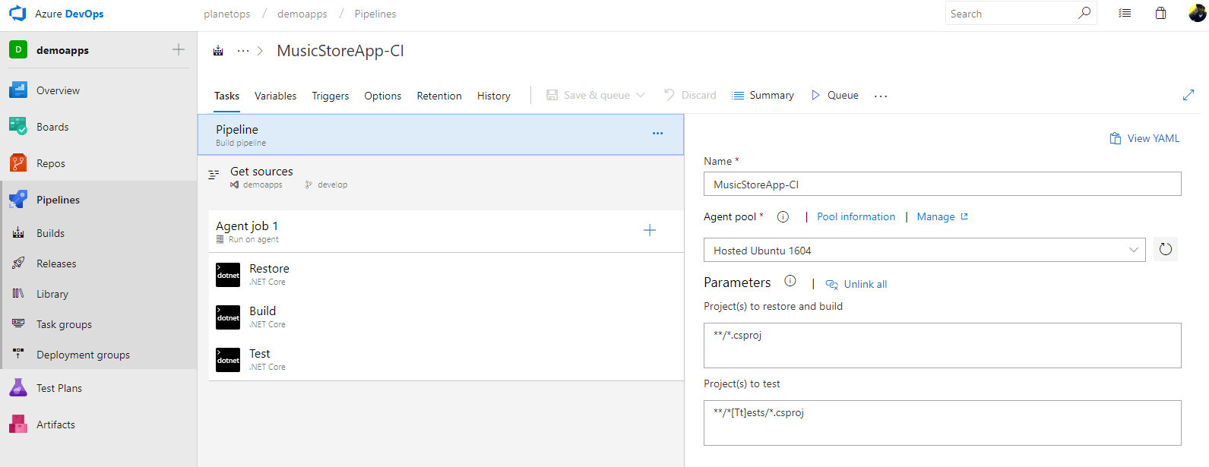The width and height of the screenshot is (1209, 467).
Task: Click the Releases rocket icon
Action: tap(18, 263)
